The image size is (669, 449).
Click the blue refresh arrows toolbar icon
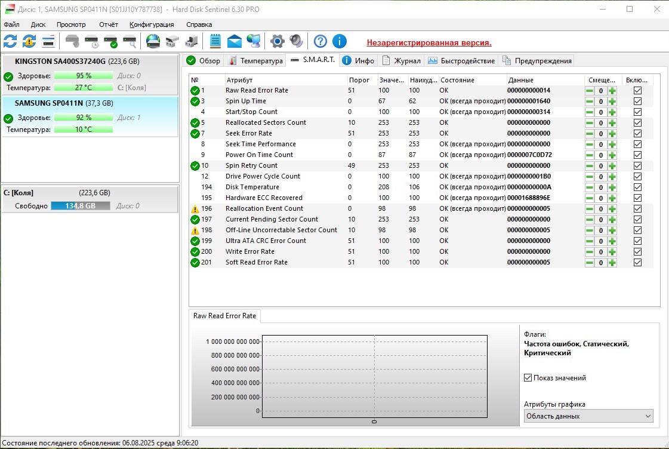click(10, 41)
